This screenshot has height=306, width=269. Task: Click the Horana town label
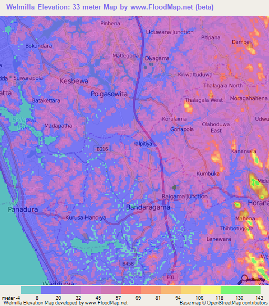258,203
